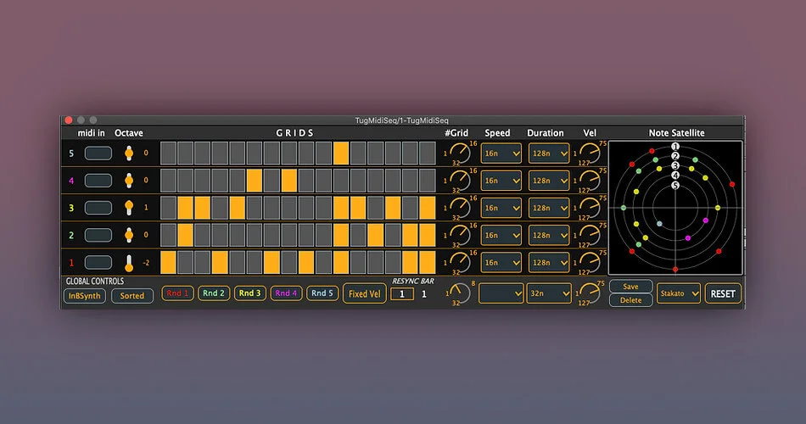Click the Vel knob for row 5
The image size is (806, 424).
click(591, 153)
